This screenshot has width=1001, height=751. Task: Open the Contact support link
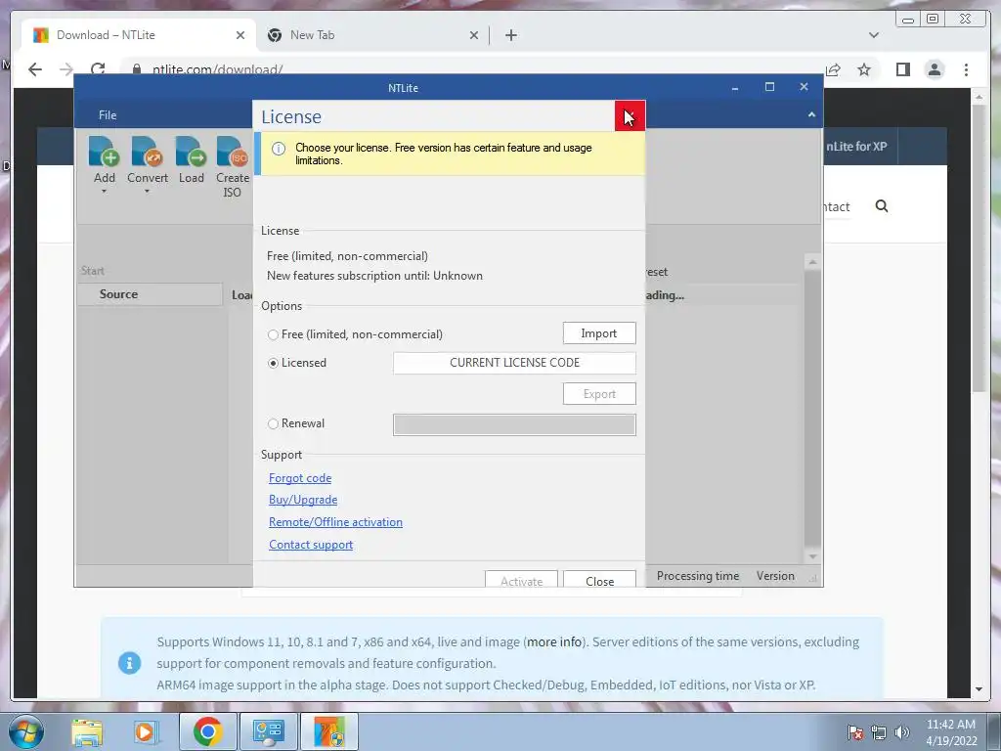pyautogui.click(x=311, y=545)
